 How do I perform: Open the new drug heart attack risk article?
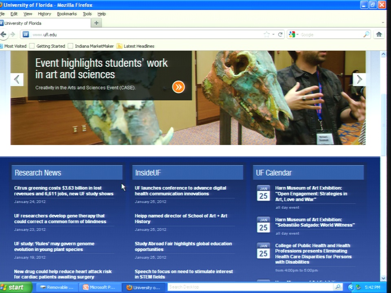click(x=63, y=274)
